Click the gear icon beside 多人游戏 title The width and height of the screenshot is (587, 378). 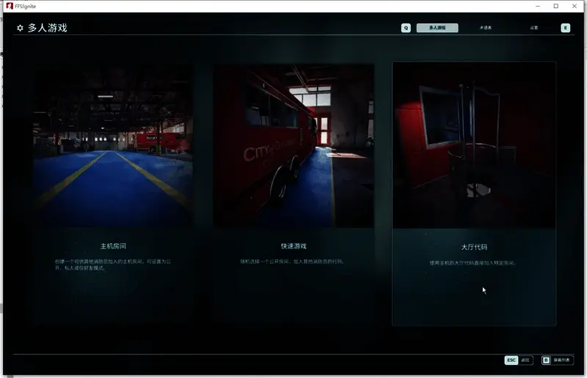(x=20, y=29)
